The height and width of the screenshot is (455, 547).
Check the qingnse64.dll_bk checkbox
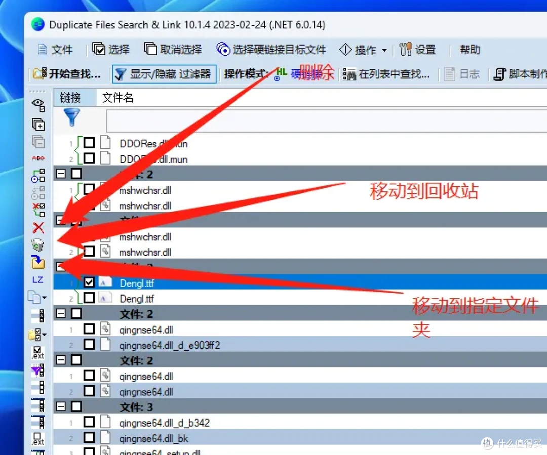coord(89,437)
